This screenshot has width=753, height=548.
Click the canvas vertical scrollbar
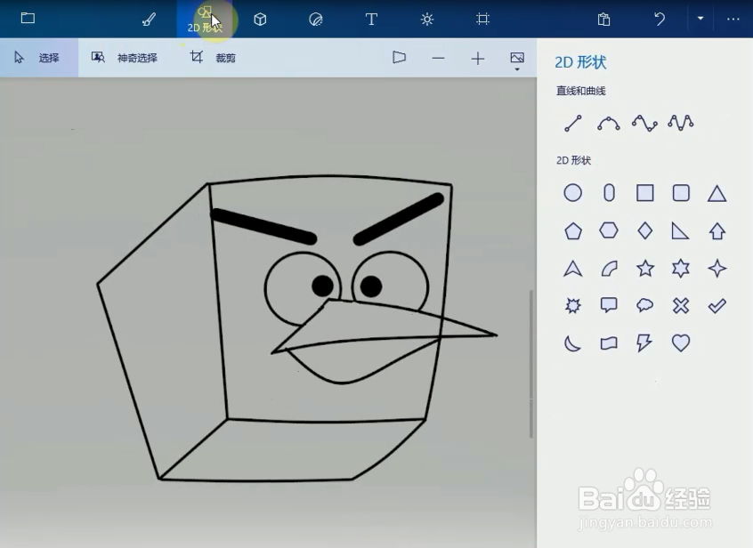pyautogui.click(x=531, y=364)
